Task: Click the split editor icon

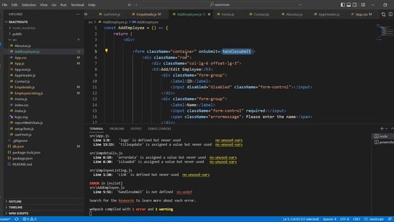Action: pyautogui.click(x=390, y=14)
